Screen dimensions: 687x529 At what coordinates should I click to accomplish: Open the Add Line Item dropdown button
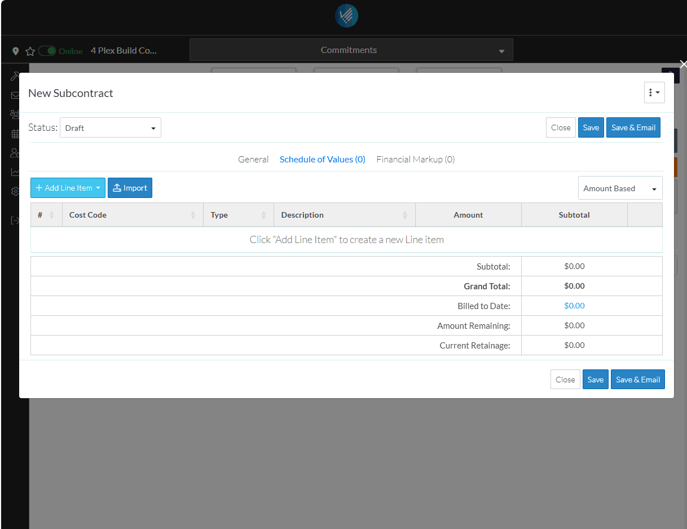tap(68, 188)
